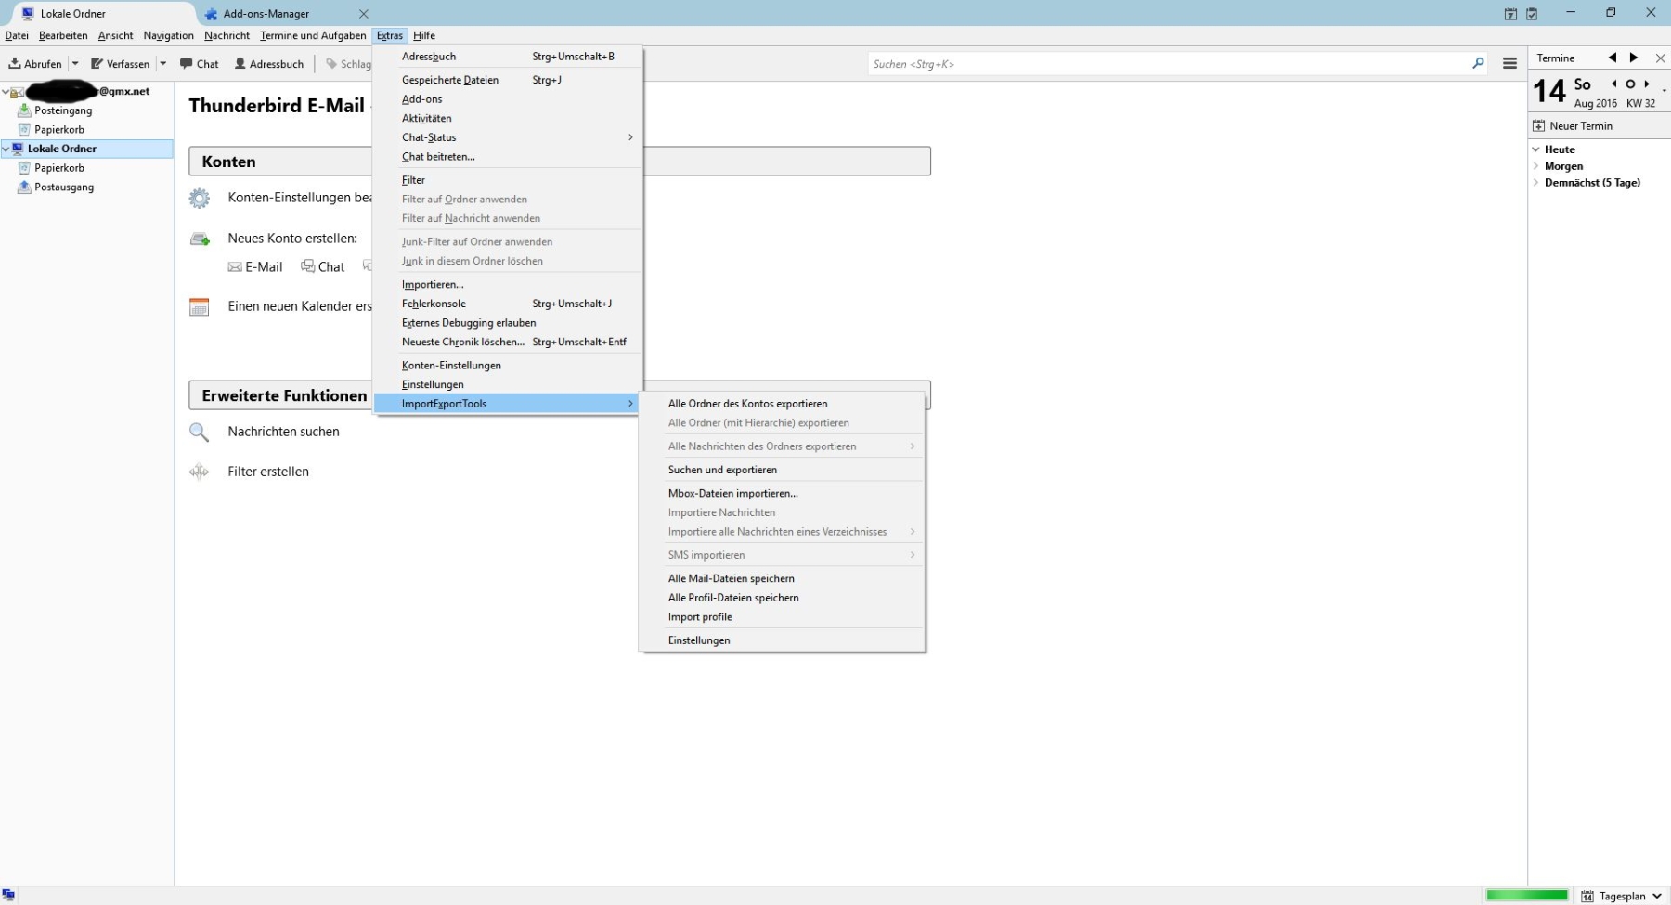Choose Fehlerkonsole in the Extras menu
This screenshot has height=905, width=1671.
508,304
